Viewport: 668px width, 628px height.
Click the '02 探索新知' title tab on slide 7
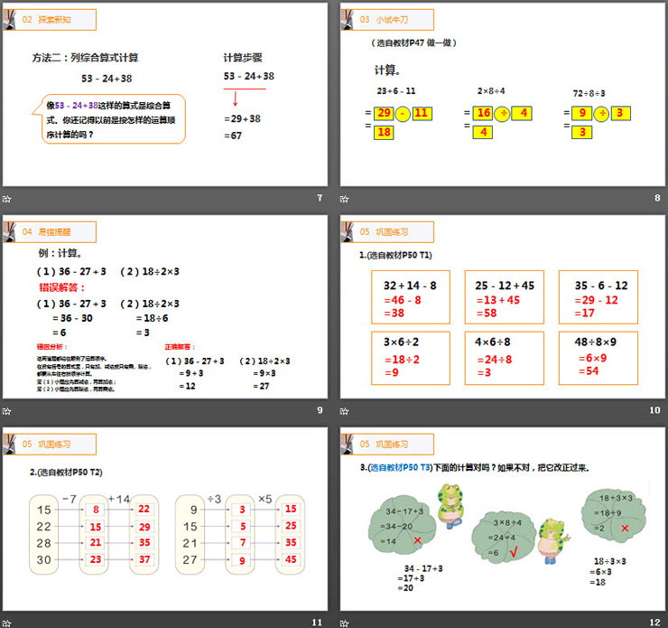pos(50,20)
